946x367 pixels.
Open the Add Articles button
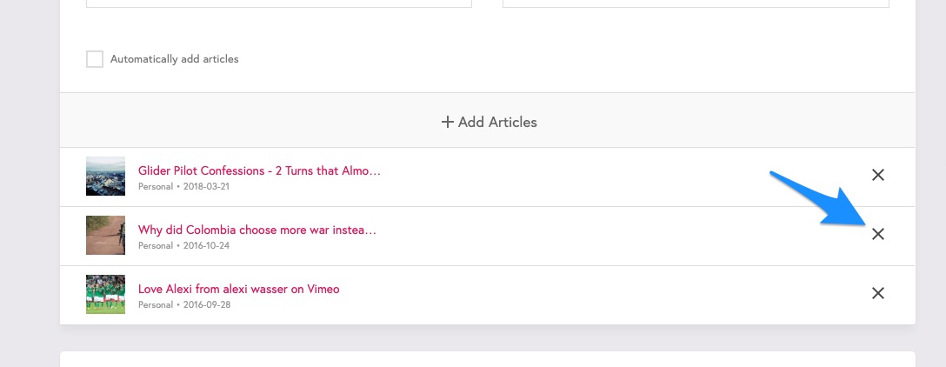[488, 122]
